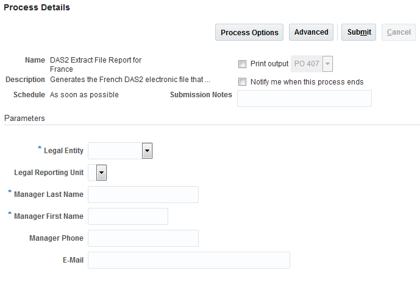Click the Process Details heading

coord(37,8)
